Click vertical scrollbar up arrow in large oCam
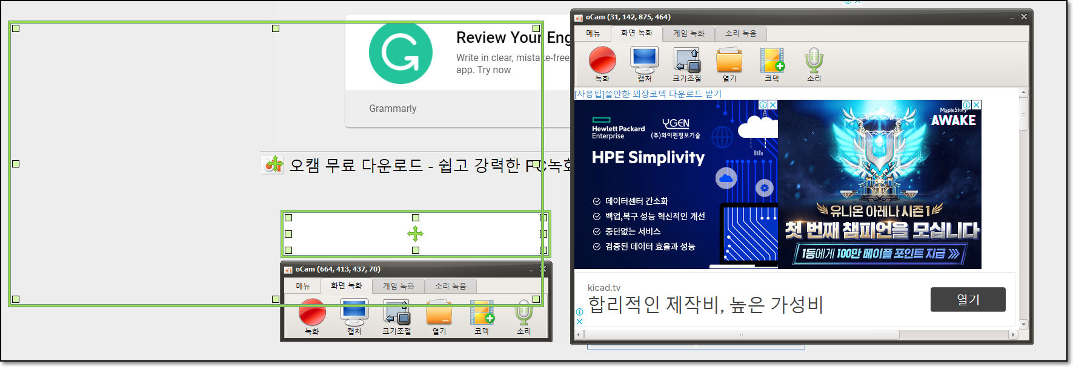This screenshot has height=367, width=1073. click(1023, 93)
